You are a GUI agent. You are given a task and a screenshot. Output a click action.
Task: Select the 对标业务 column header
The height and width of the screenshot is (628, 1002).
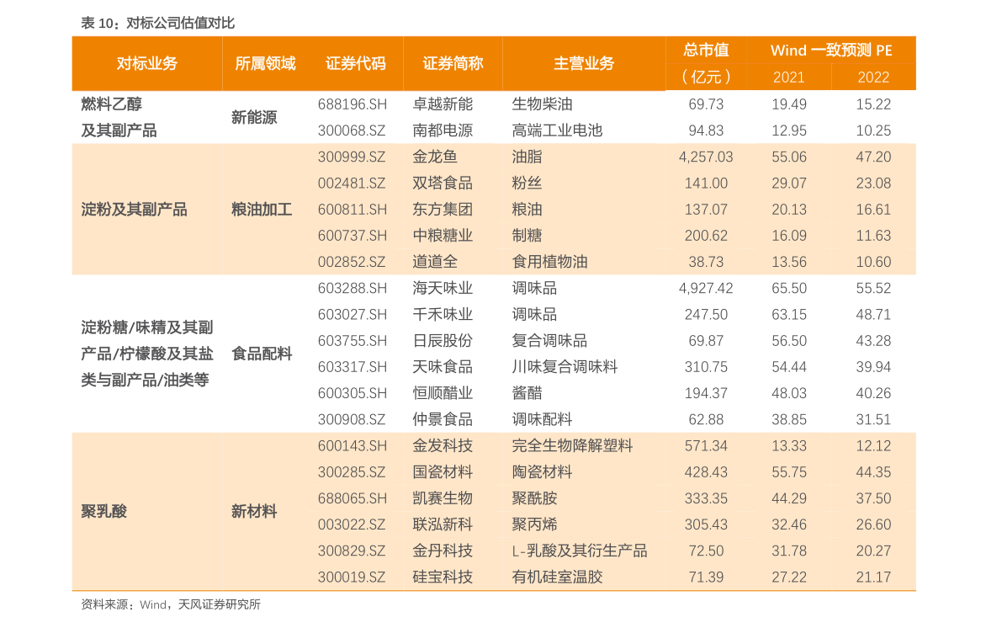(147, 63)
